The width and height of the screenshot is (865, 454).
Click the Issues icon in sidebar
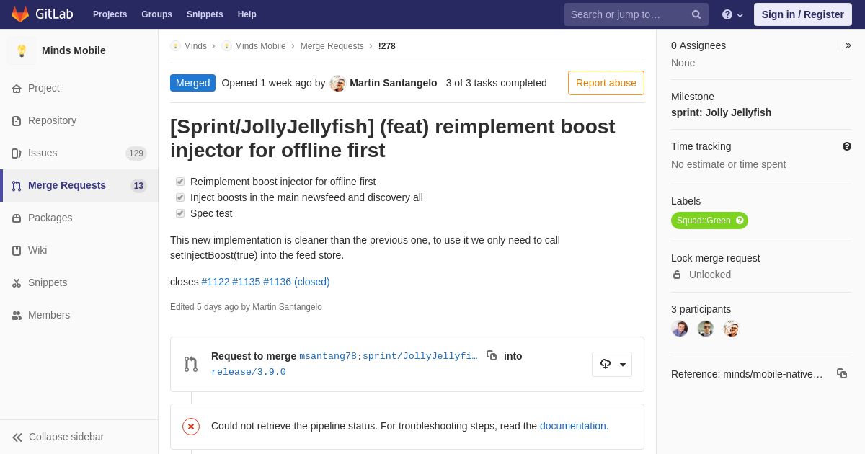(x=17, y=153)
